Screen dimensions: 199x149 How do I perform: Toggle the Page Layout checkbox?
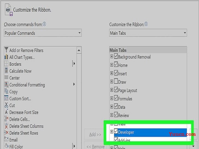coord(116,90)
